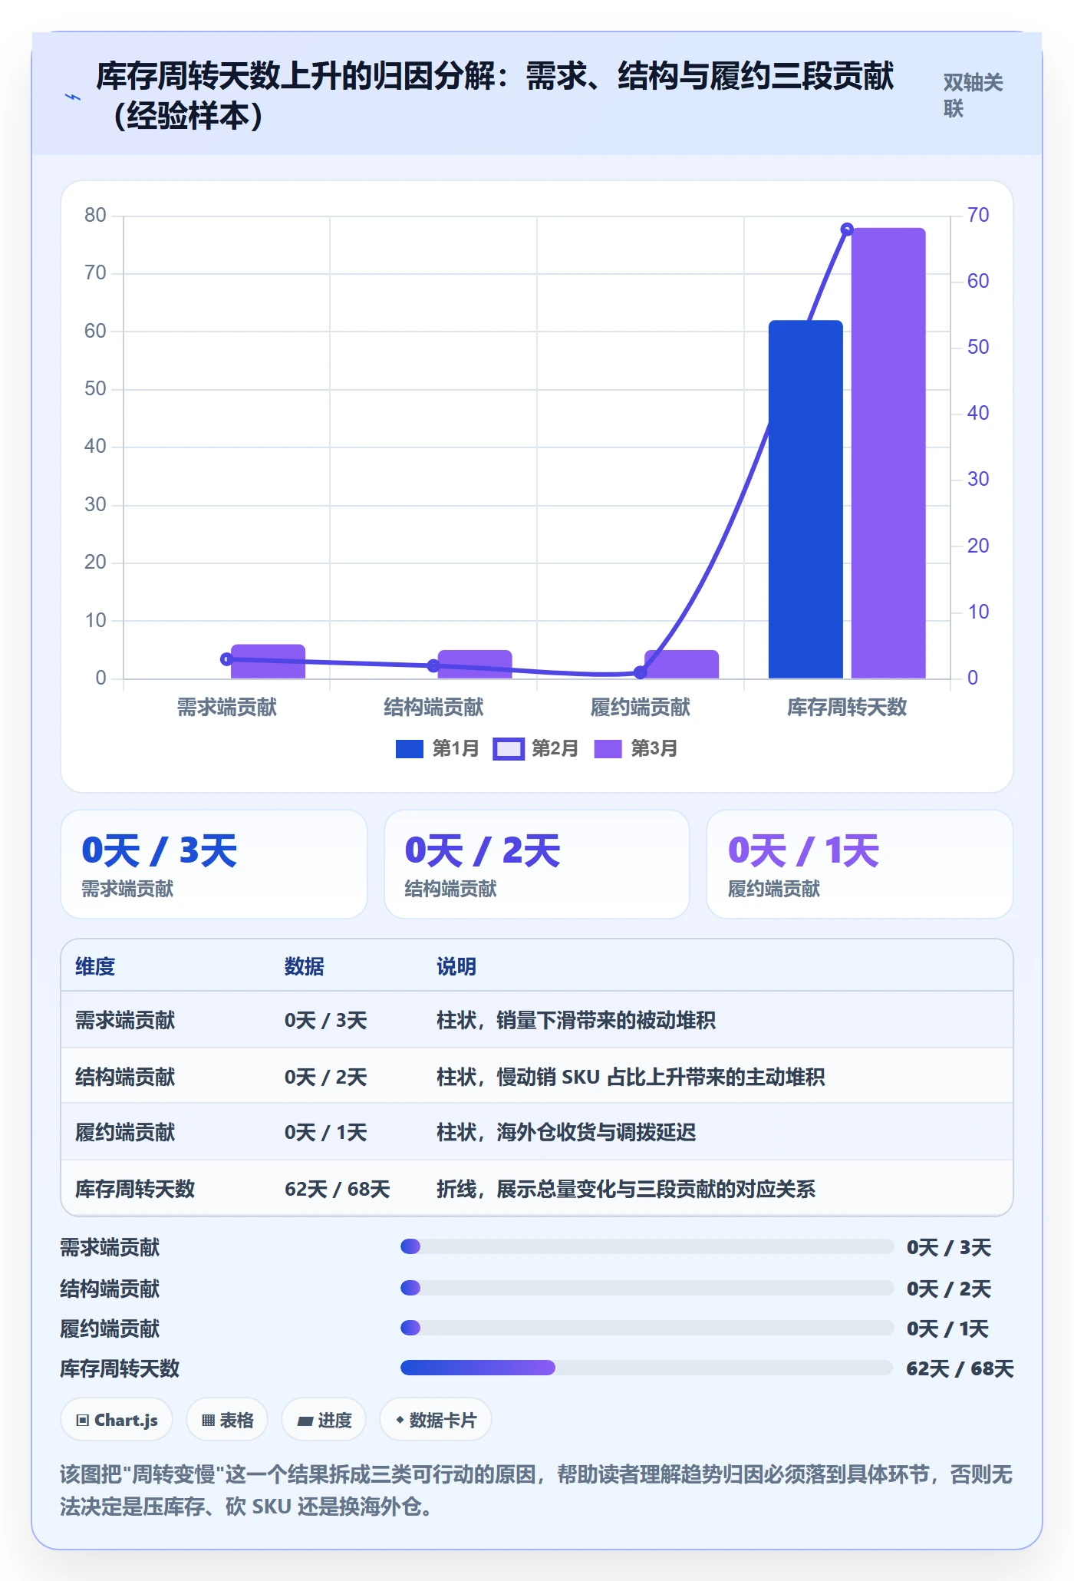Screen dimensions: 1074x1581
Task: Click description 销量下滑带来的被动堆积
Action: pos(606,1020)
